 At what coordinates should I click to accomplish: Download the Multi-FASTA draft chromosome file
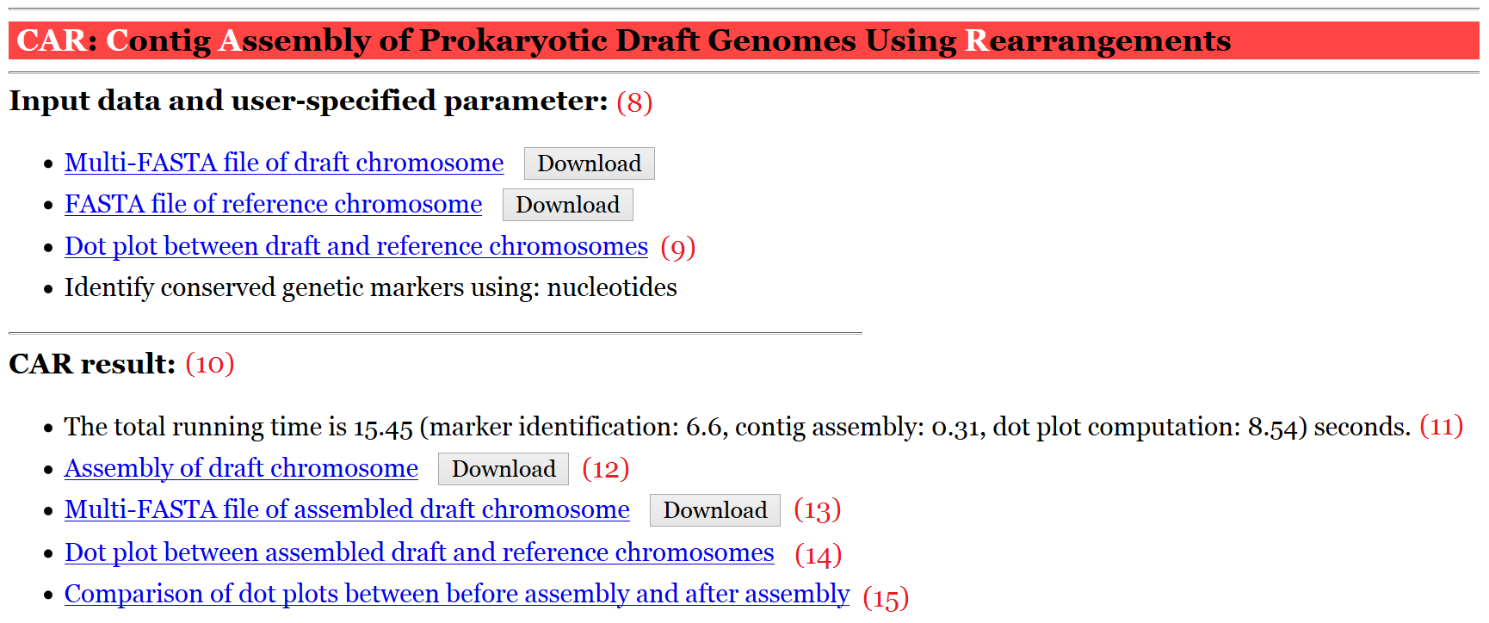[589, 163]
